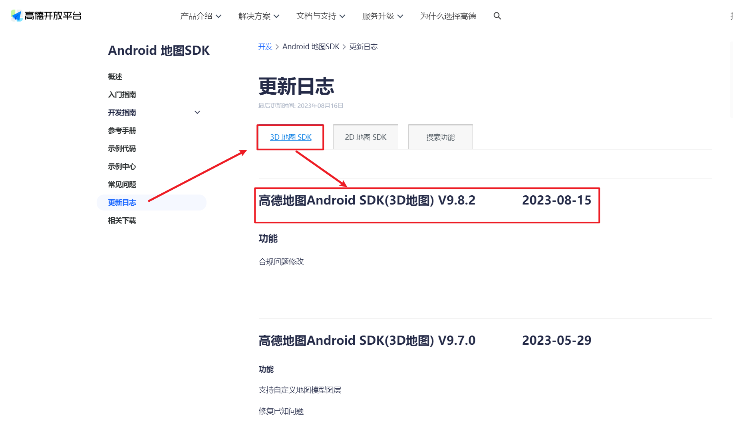This screenshot has width=733, height=423.
Task: Click the 支持自定义地图模型图层 entry
Action: [x=300, y=390]
